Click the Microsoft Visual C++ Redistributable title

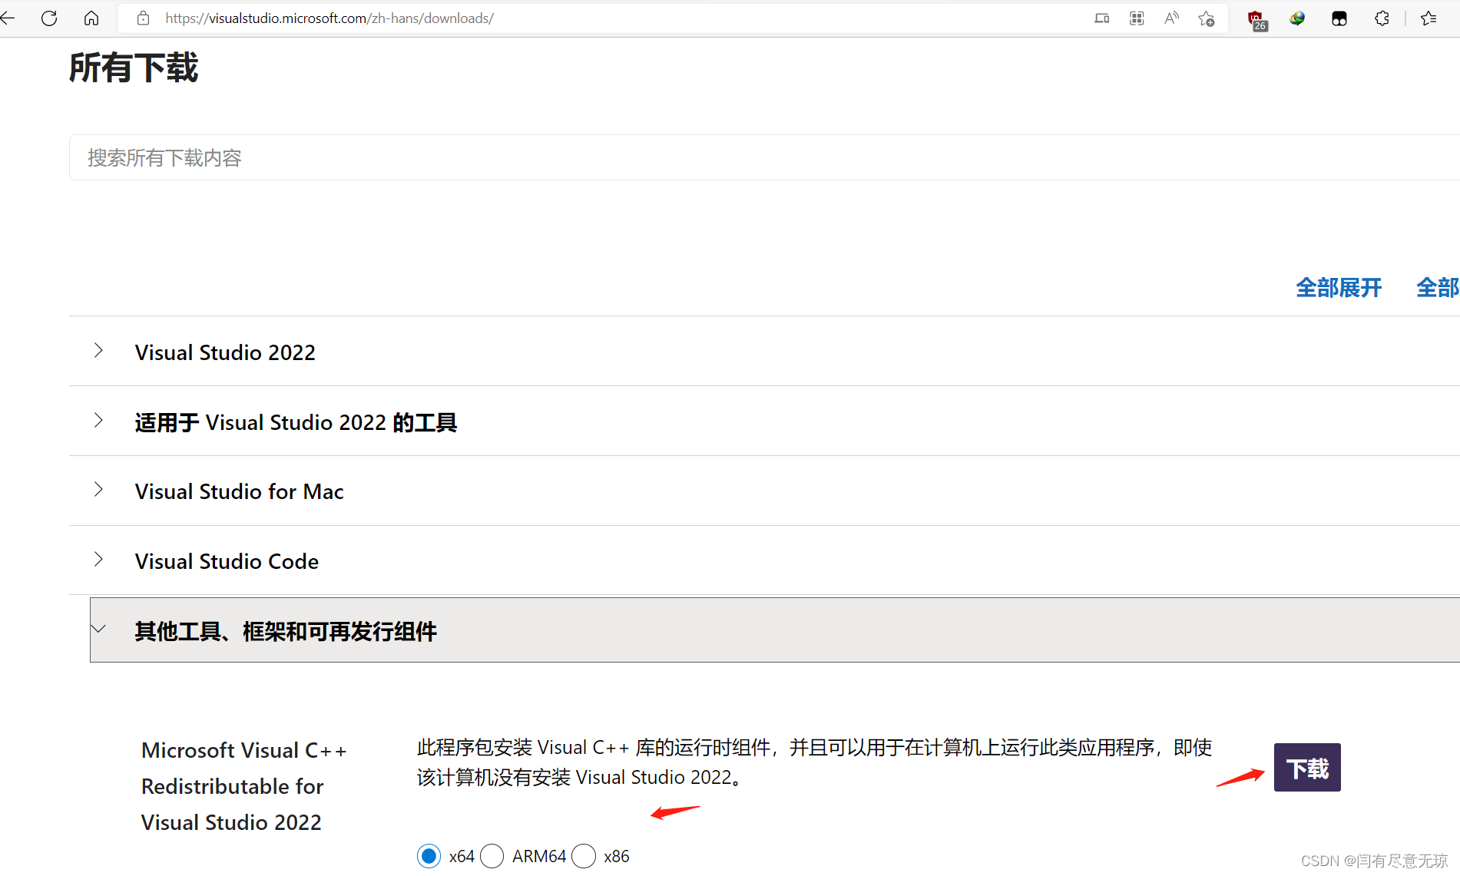click(244, 786)
